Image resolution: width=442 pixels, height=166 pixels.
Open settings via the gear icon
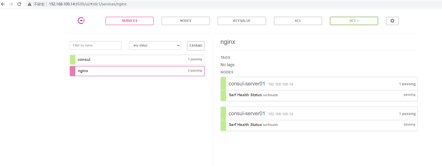click(392, 21)
